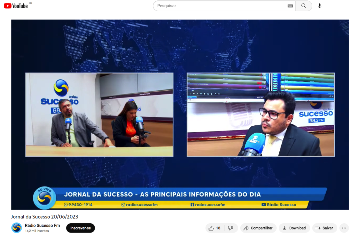Image resolution: width=351 pixels, height=237 pixels.
Task: Click the right feed of man with glasses
Action: point(261,115)
